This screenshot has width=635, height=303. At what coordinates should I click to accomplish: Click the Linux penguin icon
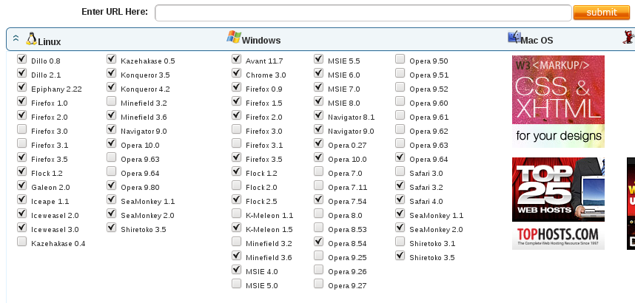coord(31,39)
